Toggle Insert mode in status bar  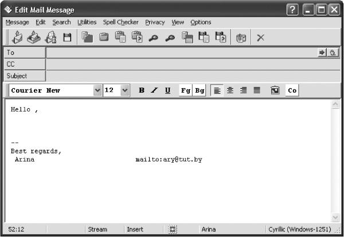pos(135,230)
